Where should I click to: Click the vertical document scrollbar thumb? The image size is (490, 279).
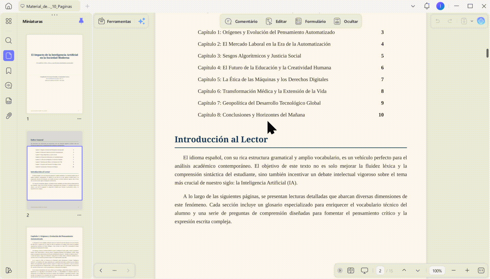(x=487, y=53)
